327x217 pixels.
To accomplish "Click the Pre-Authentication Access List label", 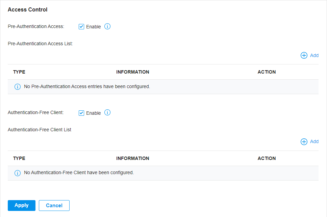I will [40, 44].
